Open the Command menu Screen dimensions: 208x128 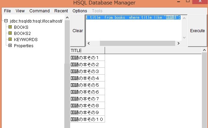(x=40, y=11)
